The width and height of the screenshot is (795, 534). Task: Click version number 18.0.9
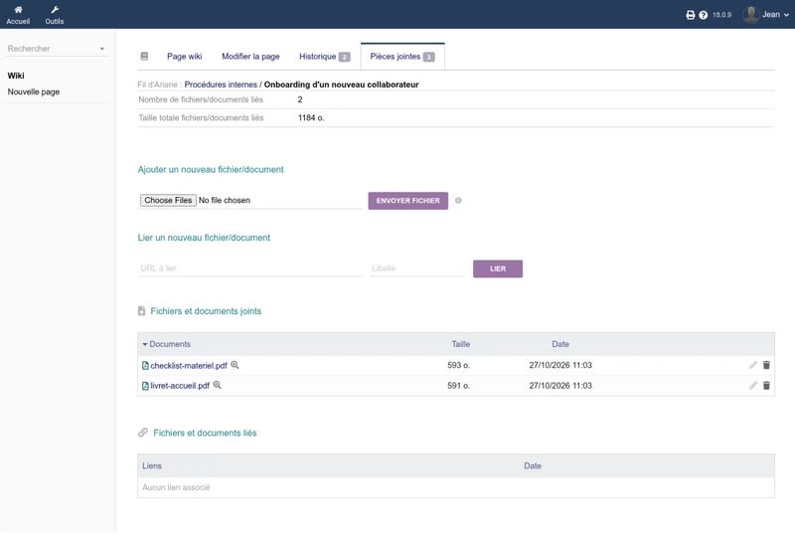point(722,15)
